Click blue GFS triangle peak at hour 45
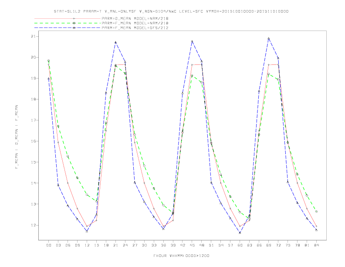 pyautogui.click(x=192, y=41)
